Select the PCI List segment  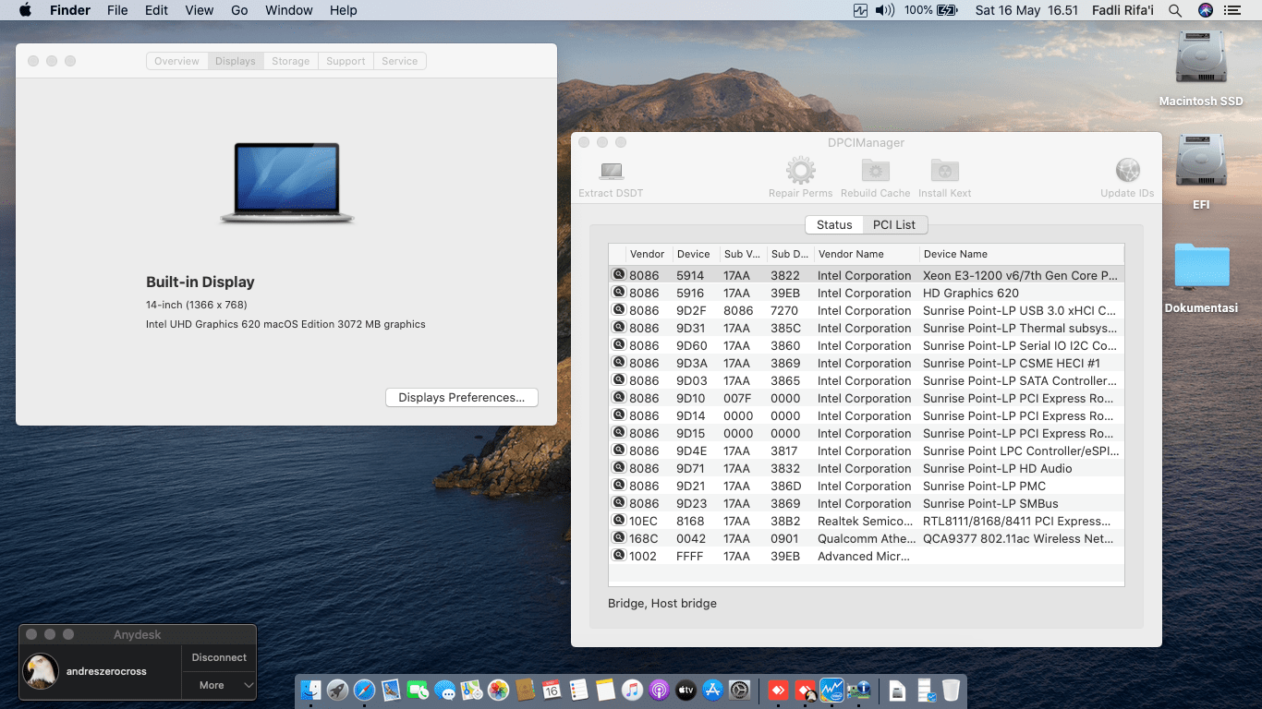click(894, 224)
